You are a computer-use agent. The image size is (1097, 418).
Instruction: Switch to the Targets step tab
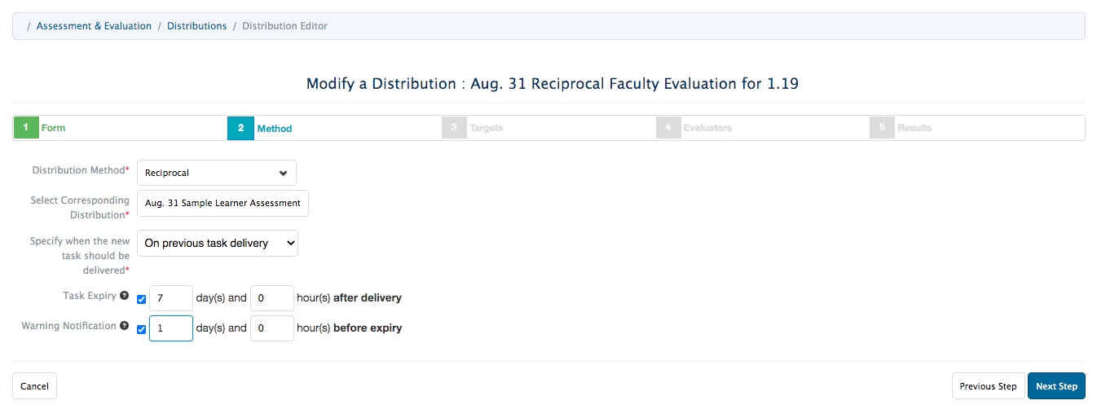tap(486, 128)
